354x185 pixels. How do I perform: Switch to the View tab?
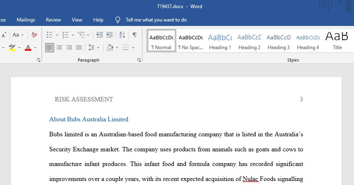(77, 20)
